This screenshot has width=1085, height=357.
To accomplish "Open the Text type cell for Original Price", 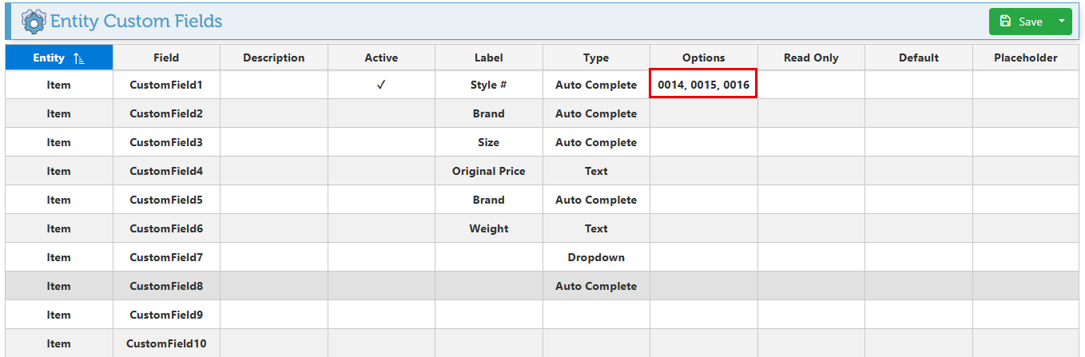I will coord(596,171).
